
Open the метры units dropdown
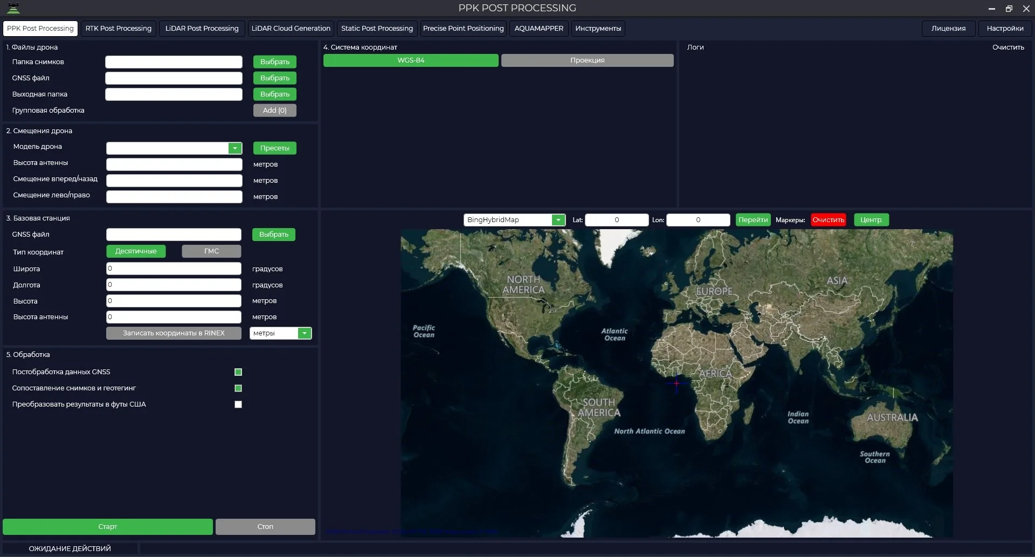pos(305,333)
